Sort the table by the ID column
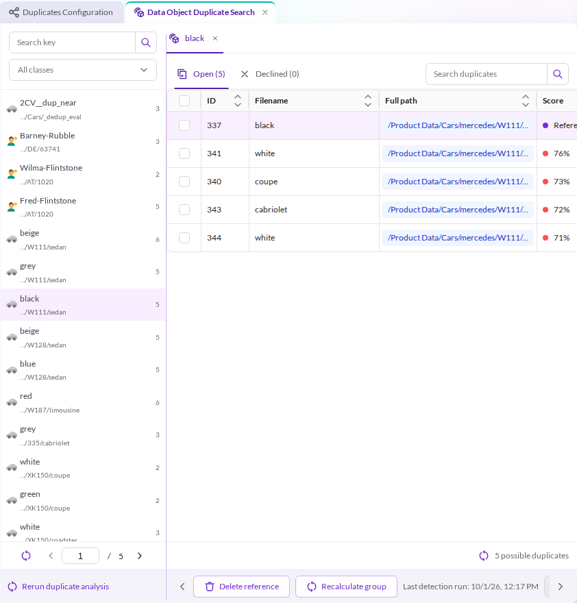The width and height of the screenshot is (577, 603). pos(238,101)
